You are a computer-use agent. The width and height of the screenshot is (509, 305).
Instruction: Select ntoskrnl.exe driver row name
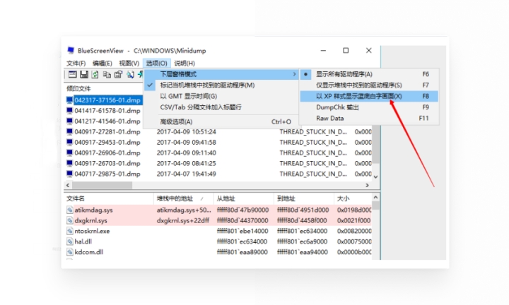(x=92, y=231)
